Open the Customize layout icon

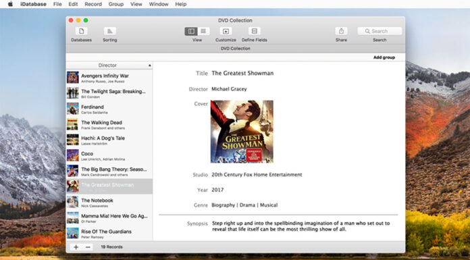click(x=226, y=31)
